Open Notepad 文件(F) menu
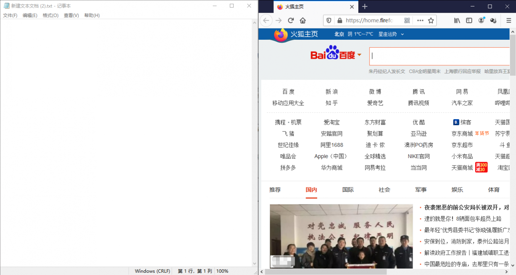 click(10, 15)
